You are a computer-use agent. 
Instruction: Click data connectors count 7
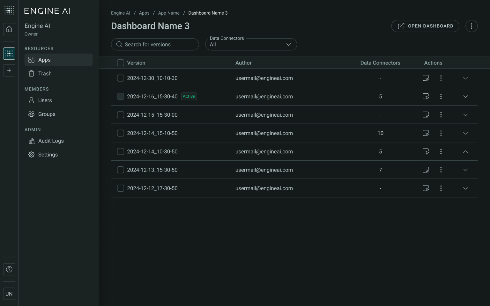point(380,170)
